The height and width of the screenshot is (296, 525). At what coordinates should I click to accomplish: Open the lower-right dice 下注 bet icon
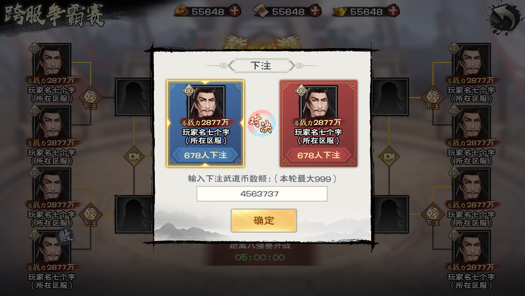pos(433,215)
